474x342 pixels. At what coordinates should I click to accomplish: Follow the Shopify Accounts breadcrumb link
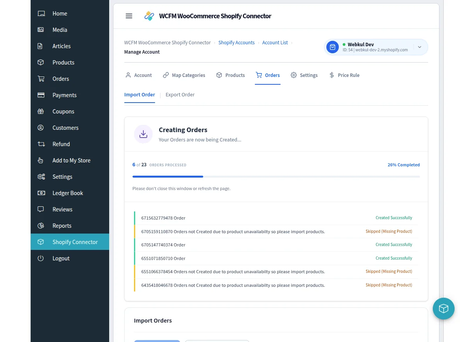click(237, 43)
